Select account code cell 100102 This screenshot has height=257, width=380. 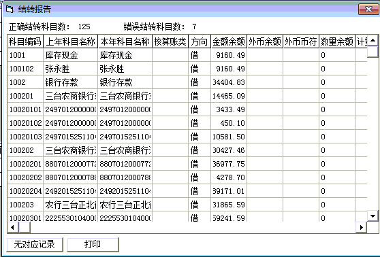[25, 69]
